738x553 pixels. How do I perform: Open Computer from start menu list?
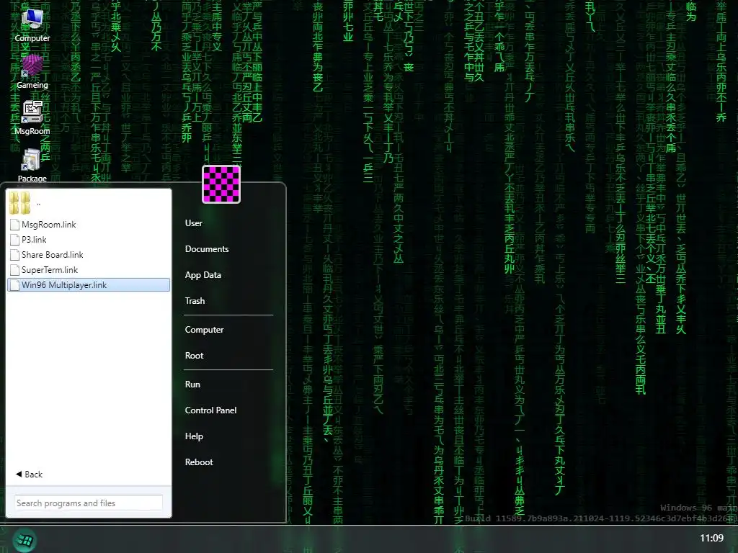[x=204, y=330]
